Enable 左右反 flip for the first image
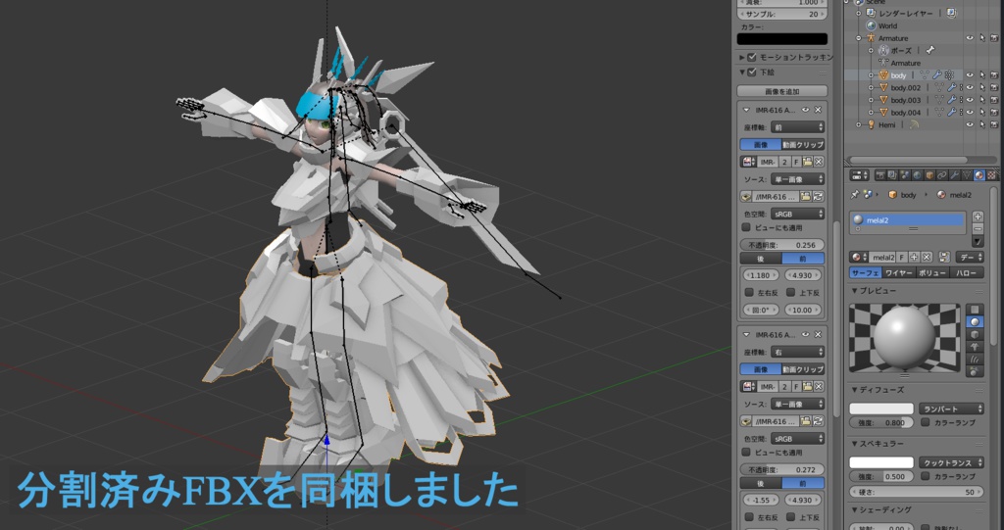Image resolution: width=1004 pixels, height=530 pixels. point(748,292)
